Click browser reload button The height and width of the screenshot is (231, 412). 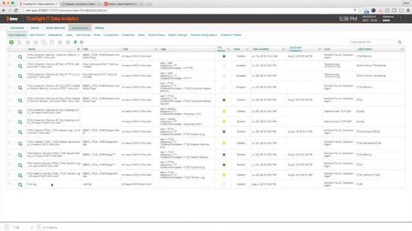(x=15, y=10)
